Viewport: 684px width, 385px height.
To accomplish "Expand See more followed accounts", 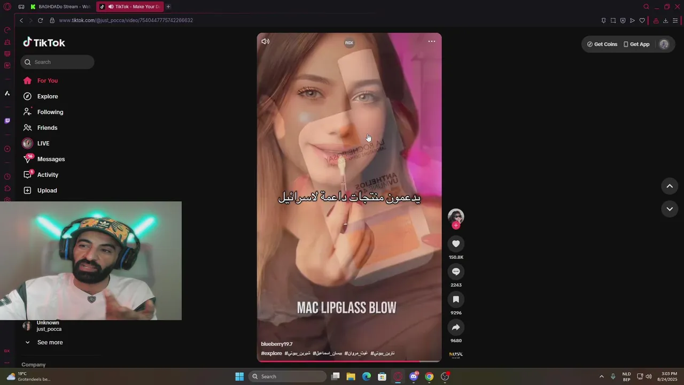I will point(44,342).
